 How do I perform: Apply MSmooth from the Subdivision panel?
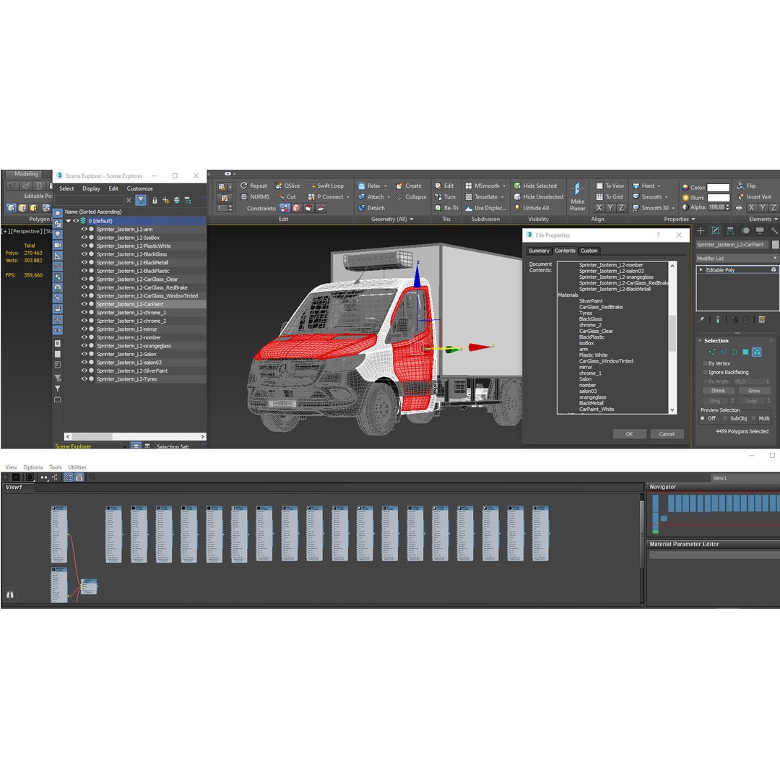(481, 186)
